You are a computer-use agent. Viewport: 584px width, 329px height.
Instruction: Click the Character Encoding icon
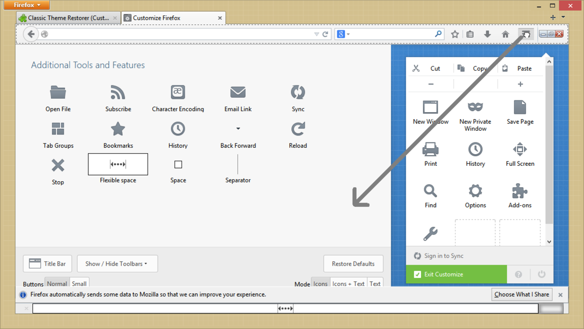[178, 92]
